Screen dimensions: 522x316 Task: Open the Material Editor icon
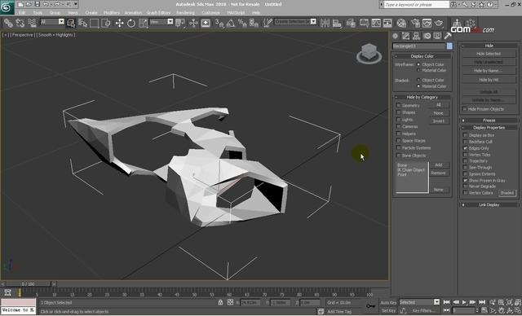point(401,23)
